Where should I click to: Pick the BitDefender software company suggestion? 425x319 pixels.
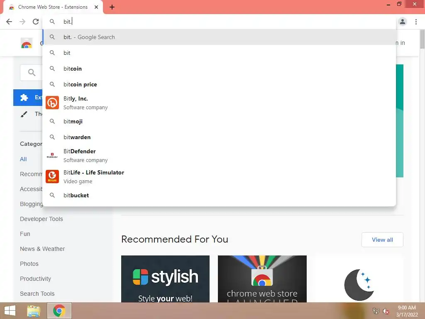point(219,155)
